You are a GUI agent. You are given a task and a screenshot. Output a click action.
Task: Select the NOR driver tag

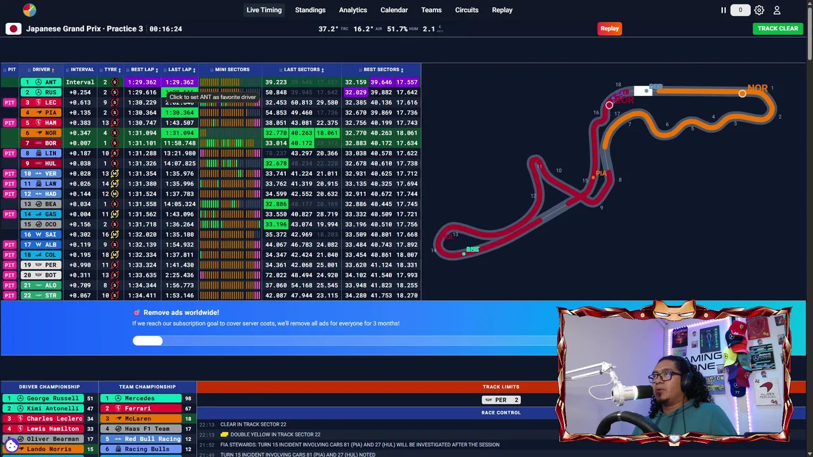pyautogui.click(x=40, y=133)
